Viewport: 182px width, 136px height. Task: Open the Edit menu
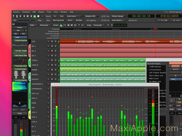pos(34,12)
